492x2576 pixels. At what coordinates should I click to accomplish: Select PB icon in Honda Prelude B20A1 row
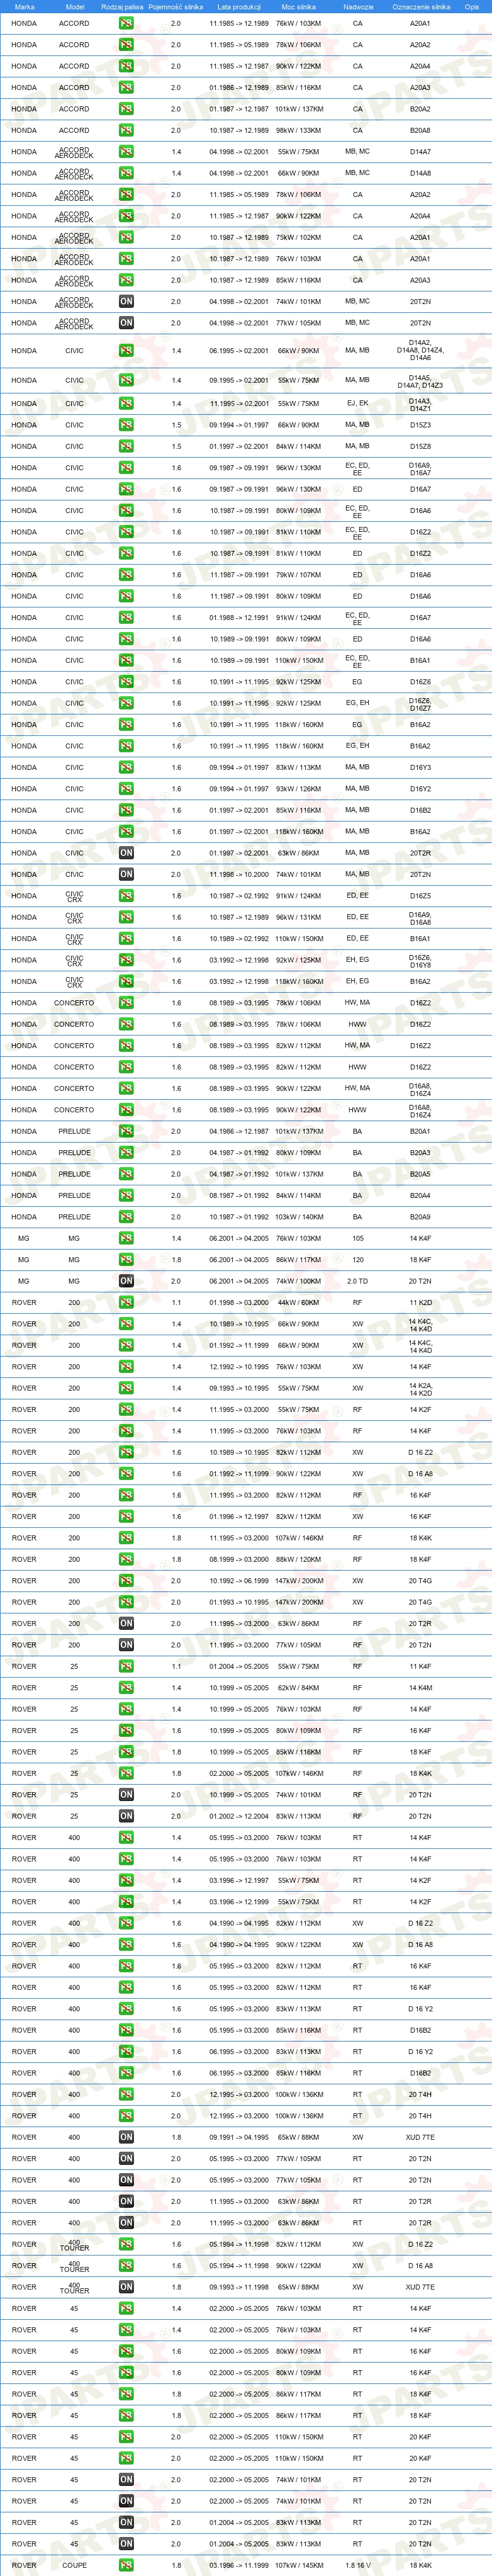(126, 1131)
